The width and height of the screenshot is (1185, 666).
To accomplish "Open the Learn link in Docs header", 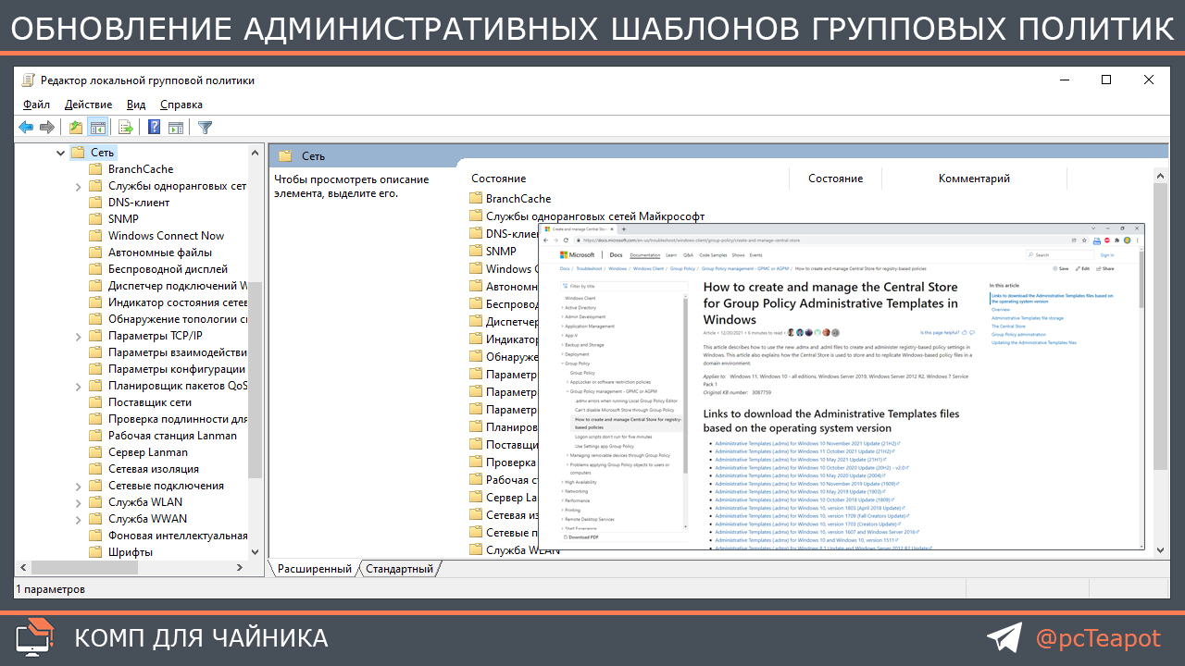I will point(671,254).
